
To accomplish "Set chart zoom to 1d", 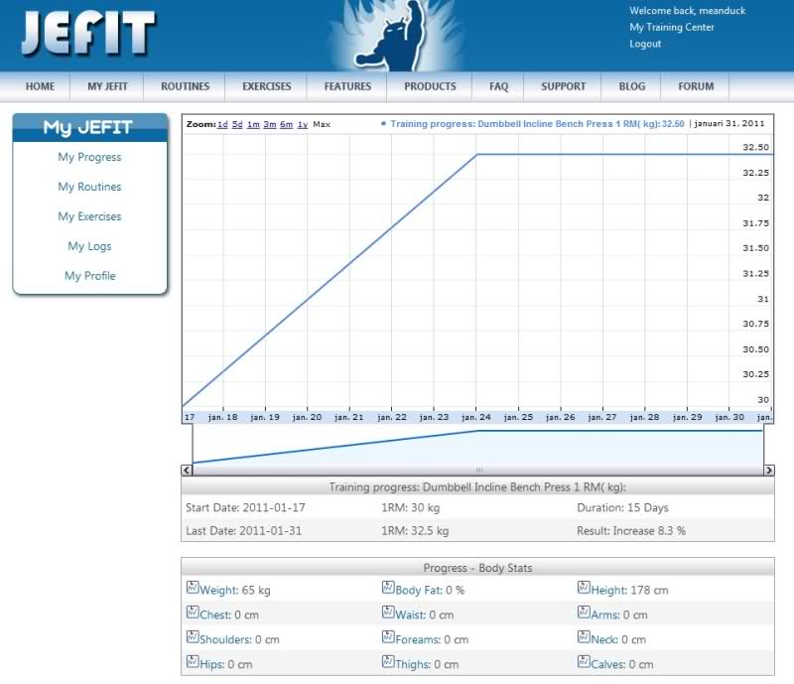I will click(222, 125).
